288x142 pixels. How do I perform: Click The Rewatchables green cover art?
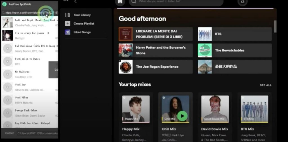[205, 51]
